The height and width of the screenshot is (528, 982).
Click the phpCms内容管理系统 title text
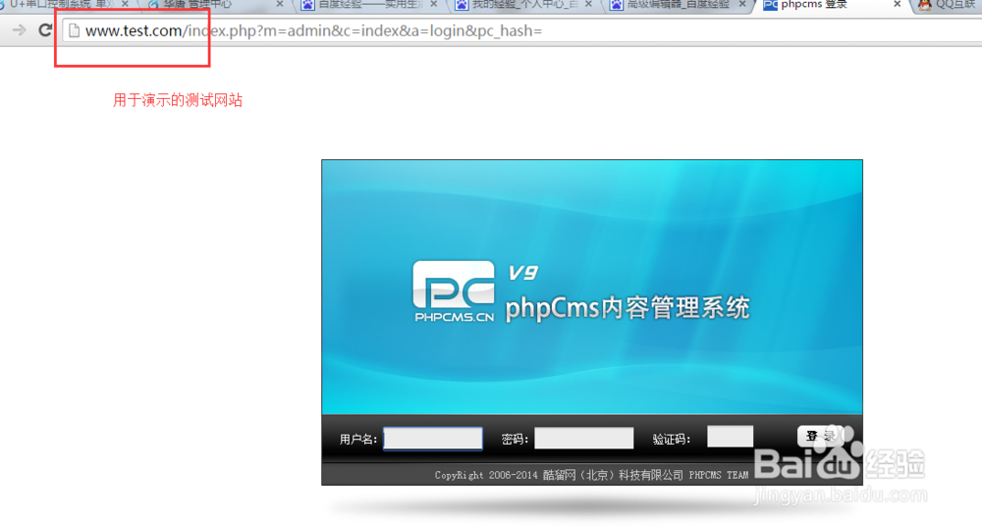627,308
